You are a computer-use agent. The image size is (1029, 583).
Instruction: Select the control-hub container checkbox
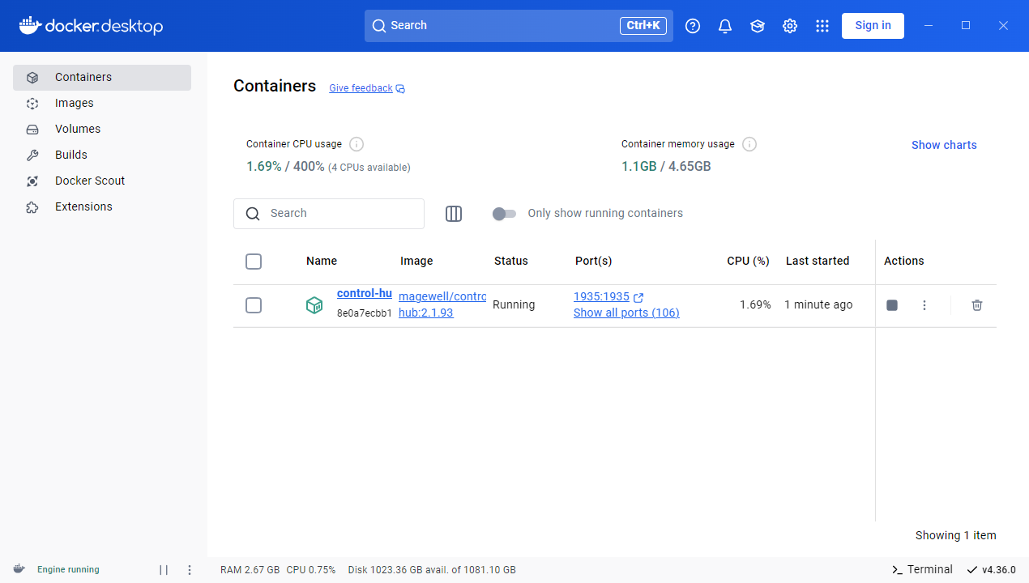point(254,305)
